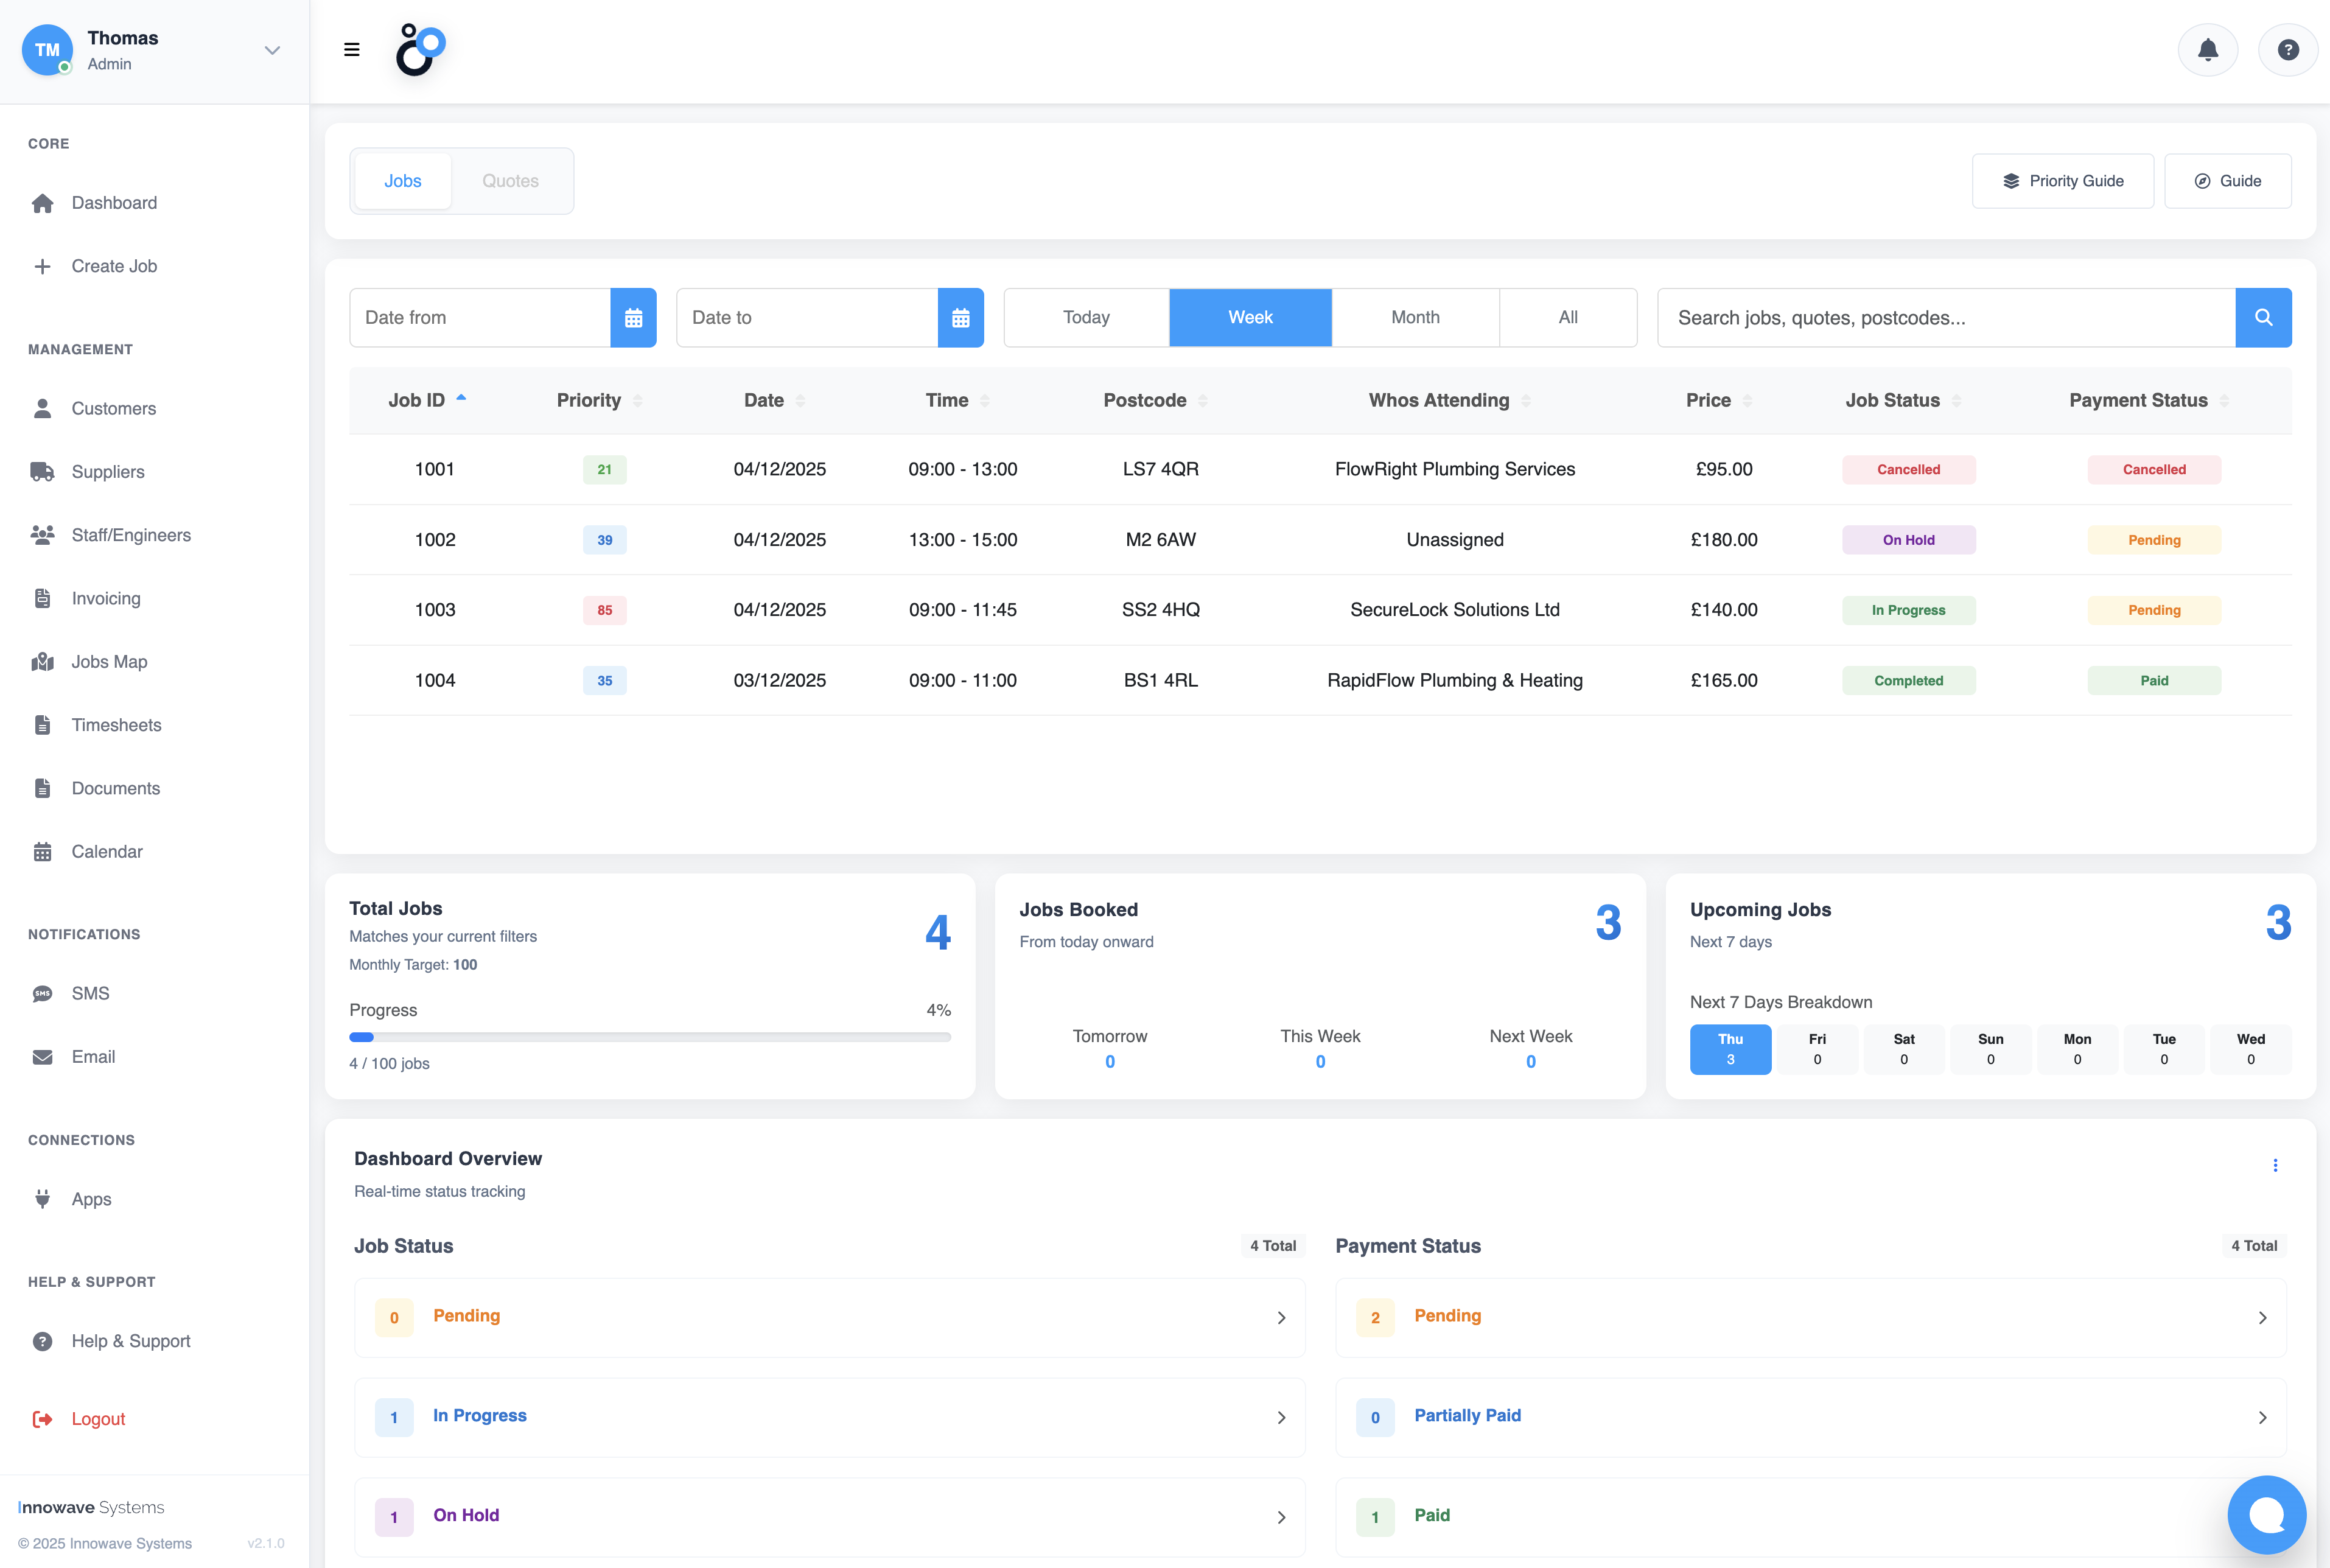Expand the Thomas Admin user dropdown
The width and height of the screenshot is (2330, 1568).
click(271, 50)
